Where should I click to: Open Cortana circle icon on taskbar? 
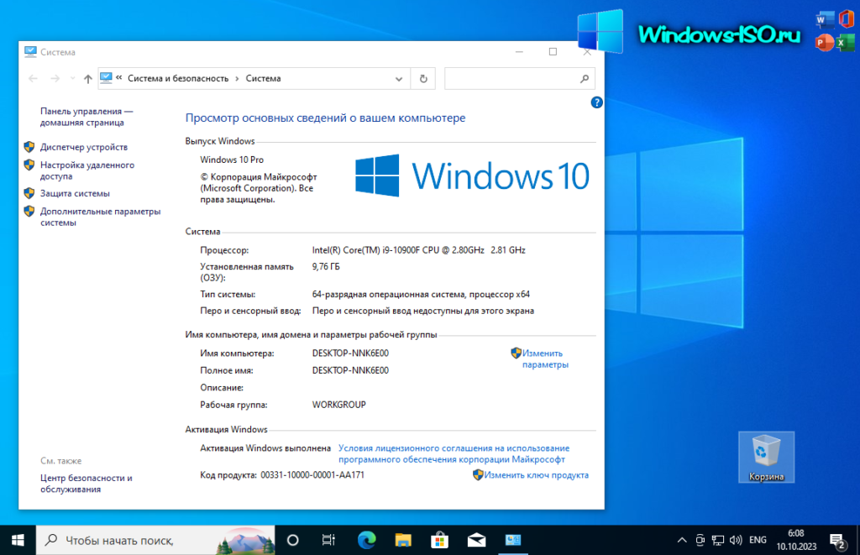pyautogui.click(x=293, y=540)
